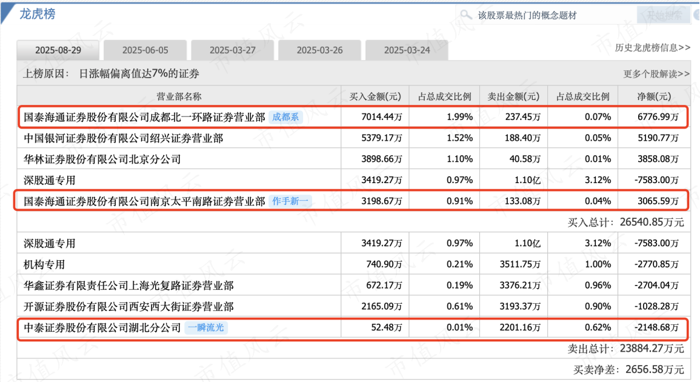
Task: Click the 成都系 tag
Action: coord(285,117)
